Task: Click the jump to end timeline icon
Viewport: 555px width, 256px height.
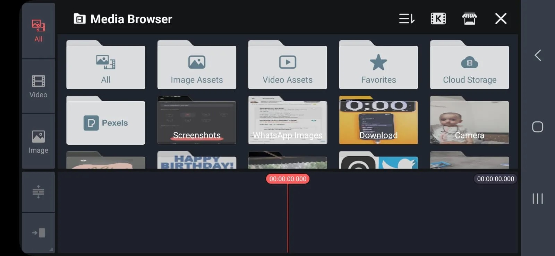Action: (x=38, y=233)
